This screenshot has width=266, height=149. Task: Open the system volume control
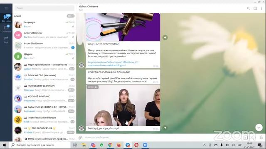(233, 145)
